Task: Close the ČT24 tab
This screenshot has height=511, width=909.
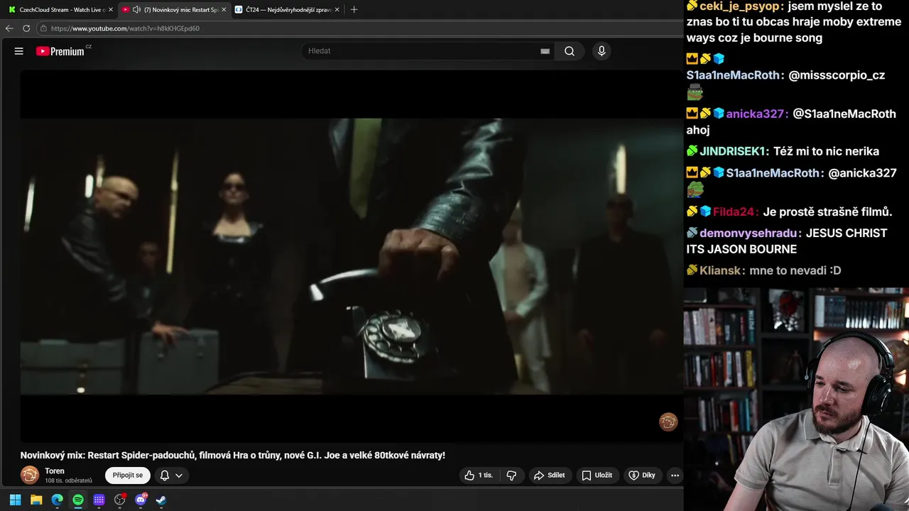Action: [x=337, y=10]
